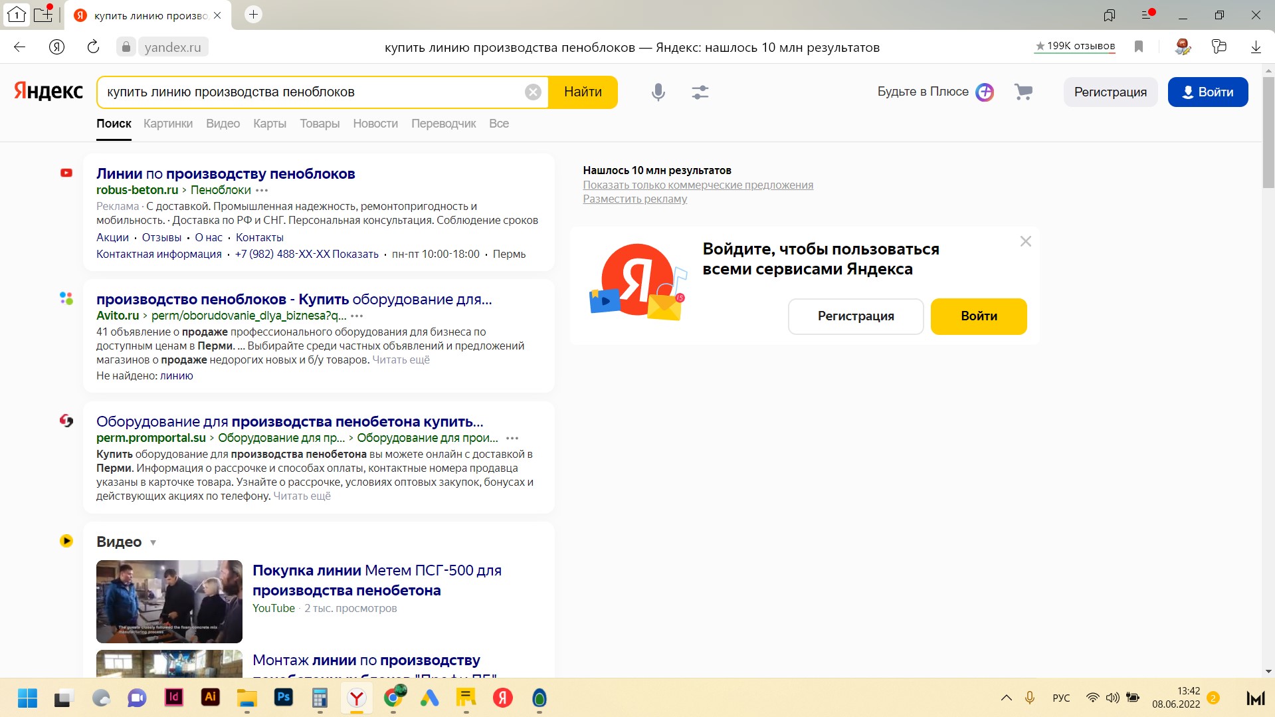Toggle system volume from the tray
Image resolution: width=1275 pixels, height=717 pixels.
point(1112,698)
